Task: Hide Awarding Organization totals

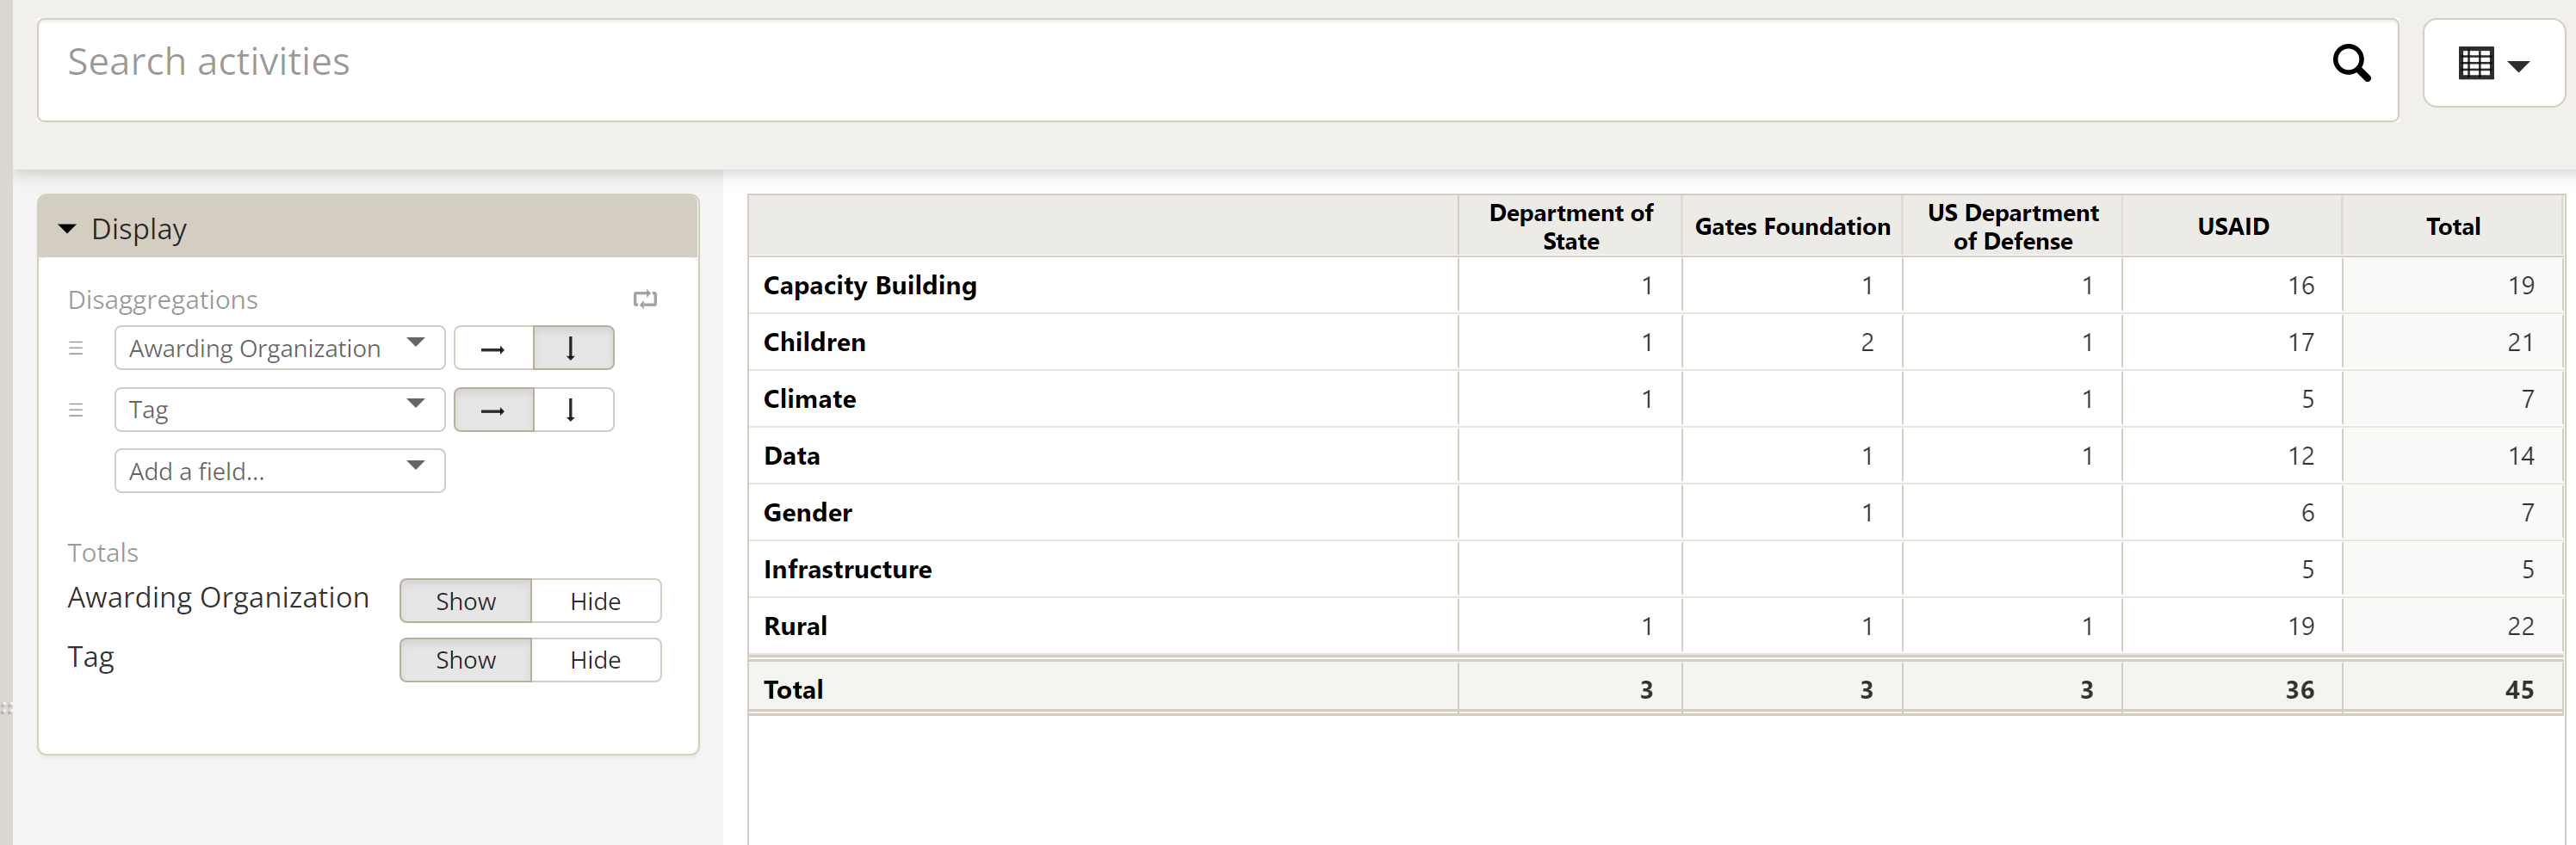Action: coord(595,601)
